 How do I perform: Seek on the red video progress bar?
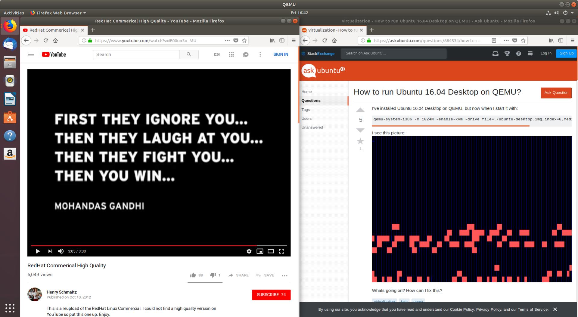(x=159, y=246)
